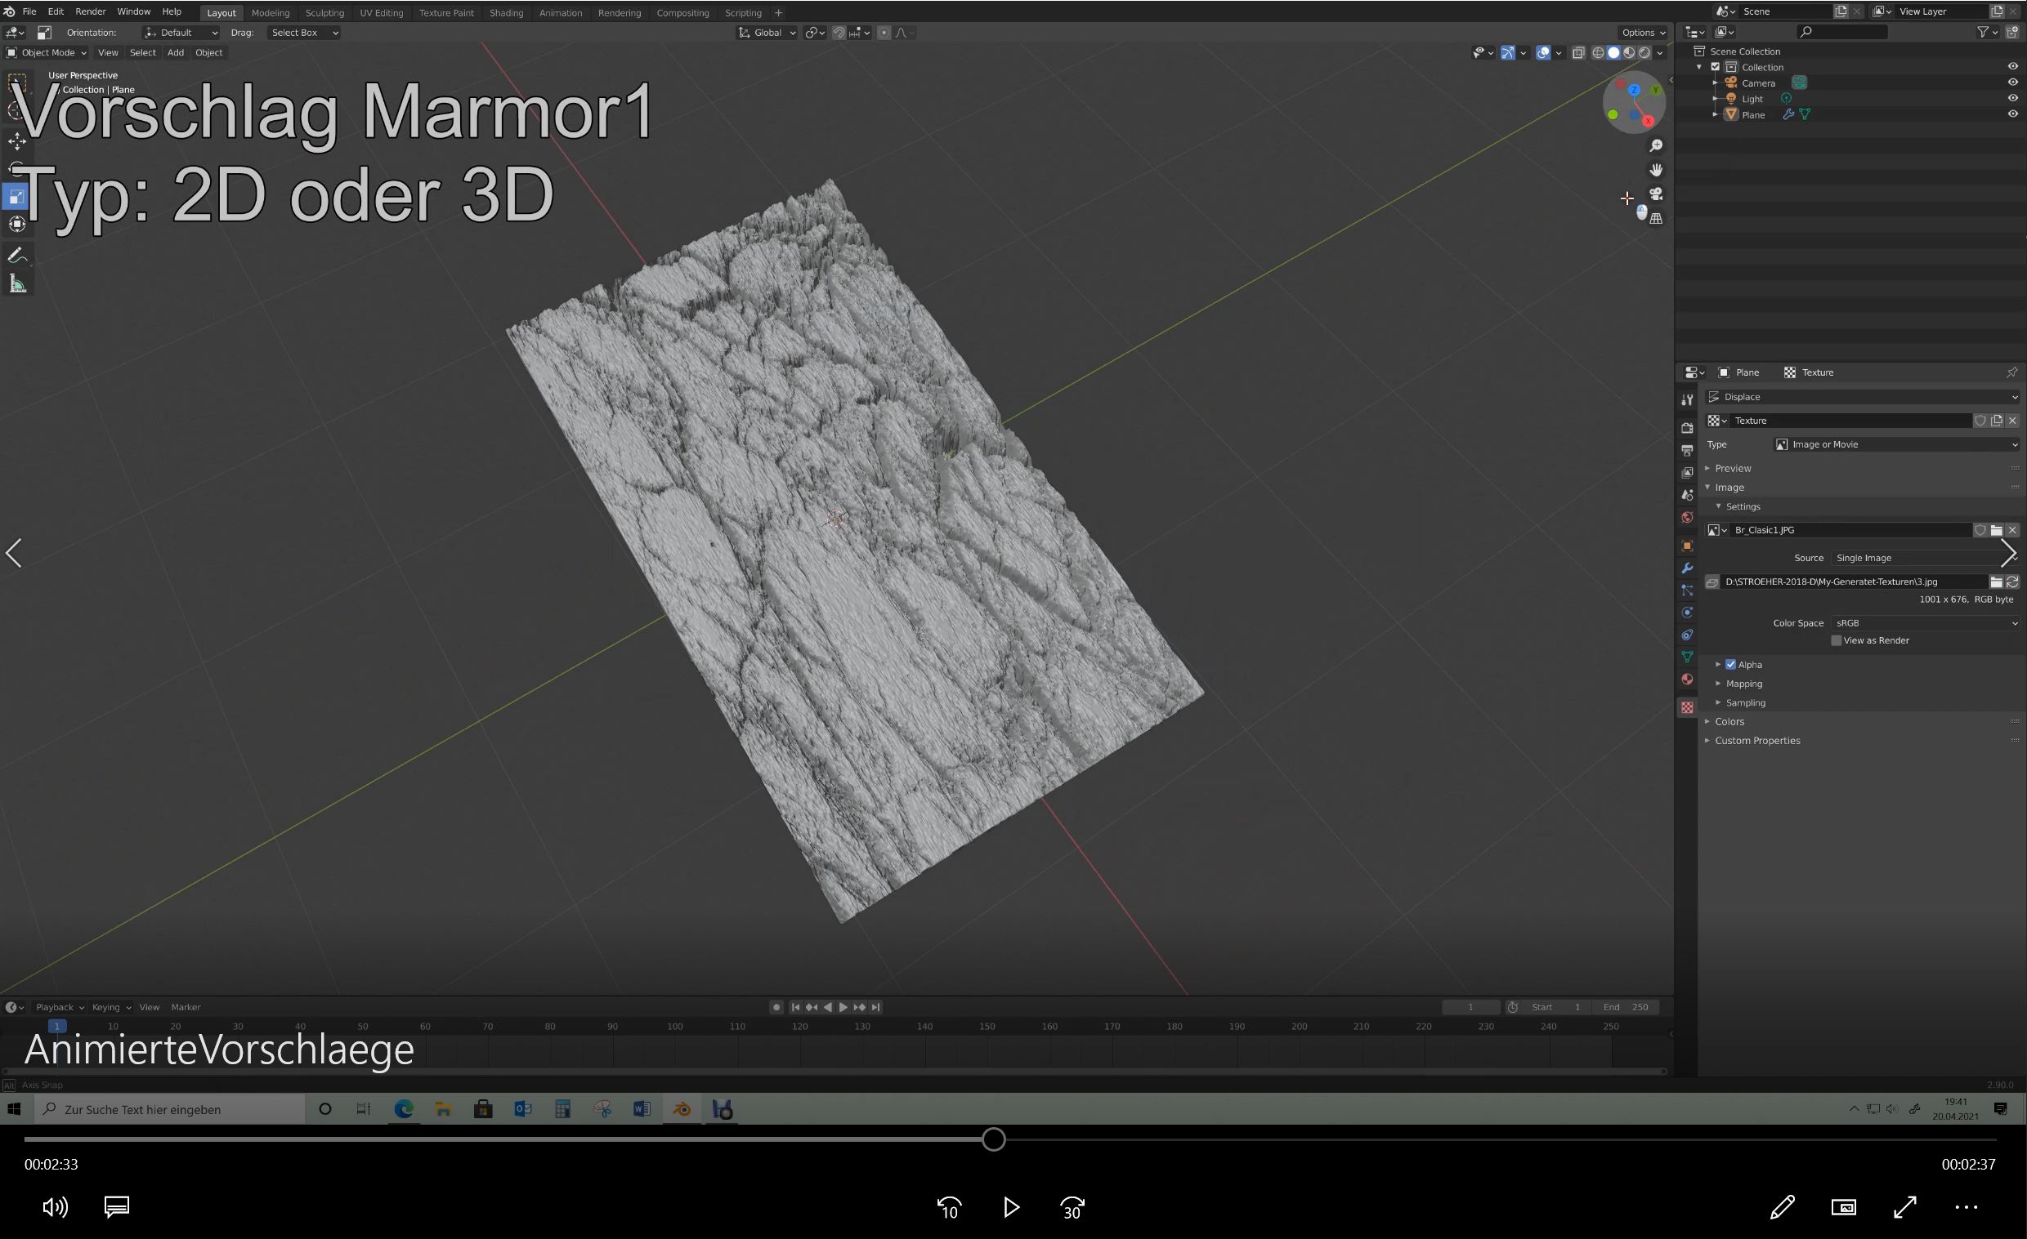Open the Render menu
The height and width of the screenshot is (1239, 2027).
[x=91, y=11]
